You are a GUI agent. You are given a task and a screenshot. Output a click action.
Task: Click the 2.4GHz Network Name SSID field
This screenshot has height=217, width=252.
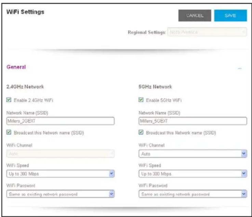coord(61,121)
